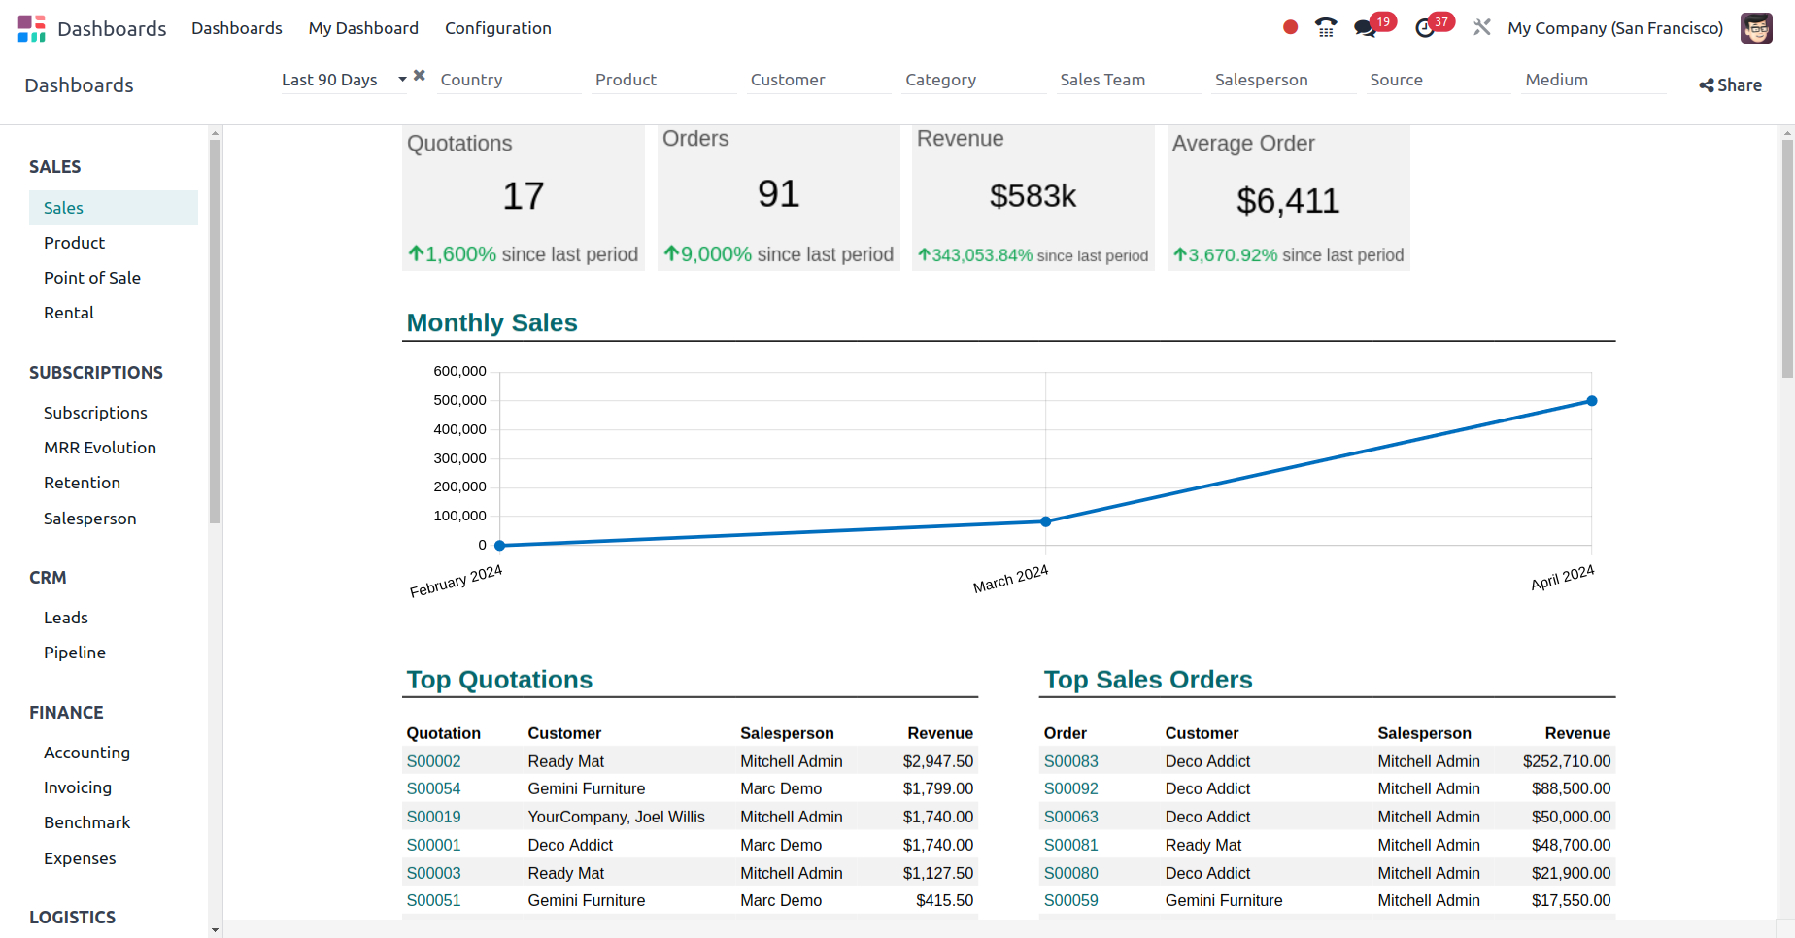This screenshot has width=1795, height=938.
Task: Clear the Last 90 Days filter
Action: coord(420,76)
